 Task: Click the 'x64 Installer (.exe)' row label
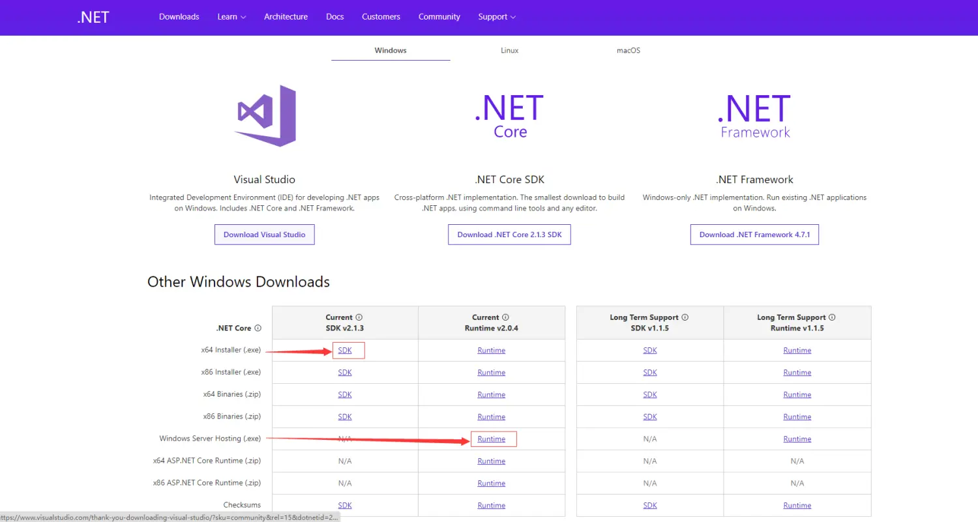pos(231,351)
